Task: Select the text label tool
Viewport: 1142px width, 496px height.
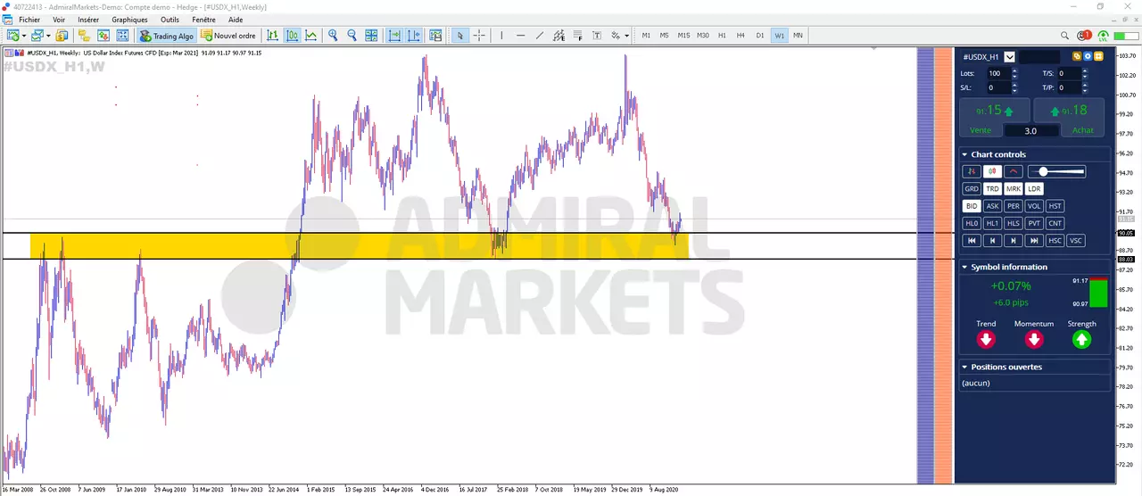Action: [x=597, y=36]
